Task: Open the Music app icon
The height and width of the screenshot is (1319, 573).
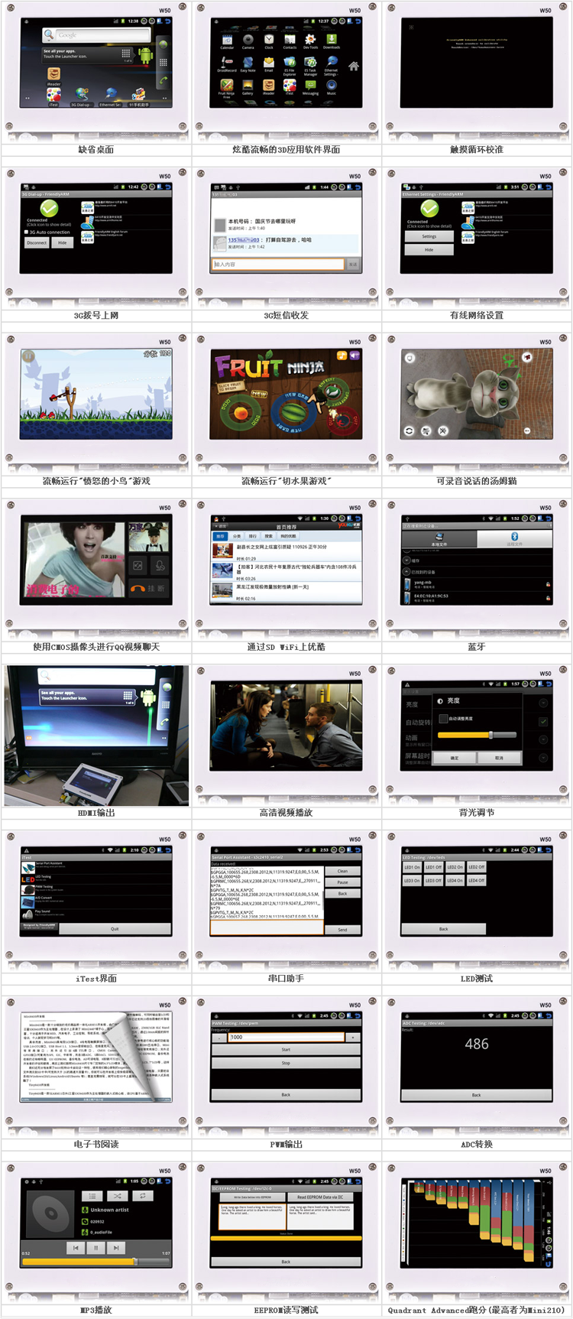Action: [332, 88]
